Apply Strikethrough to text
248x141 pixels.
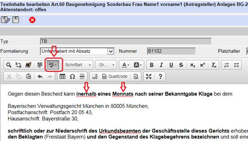181,65
